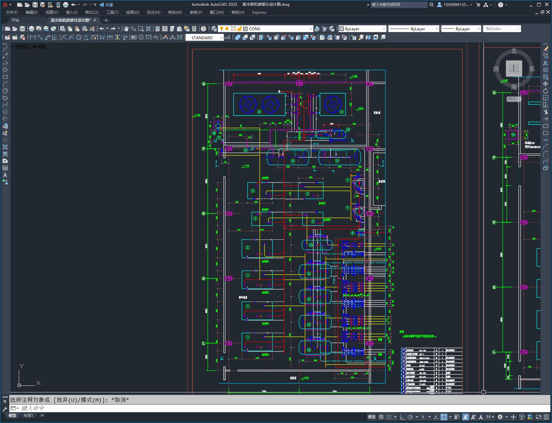Toggle lineweight display in status bar

tap(457, 417)
